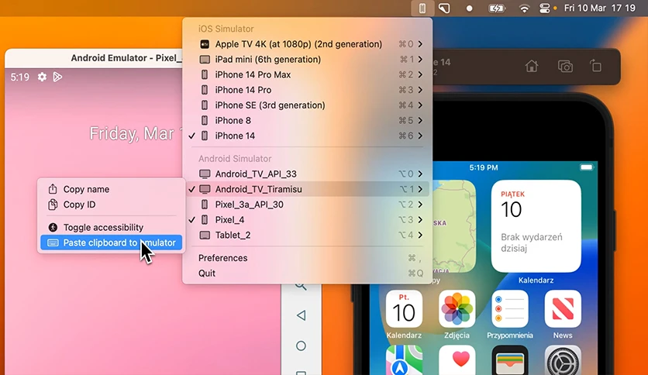Rotate the iOS simulator device

[595, 66]
